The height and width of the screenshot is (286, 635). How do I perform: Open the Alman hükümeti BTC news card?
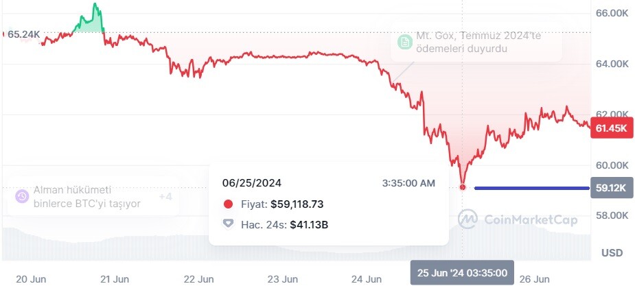93,197
